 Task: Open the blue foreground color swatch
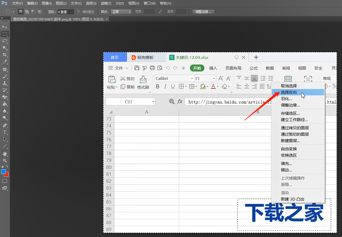(3, 172)
